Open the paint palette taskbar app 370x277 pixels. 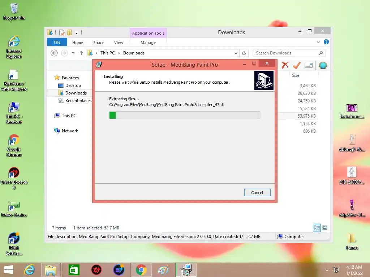pyautogui.click(x=164, y=270)
